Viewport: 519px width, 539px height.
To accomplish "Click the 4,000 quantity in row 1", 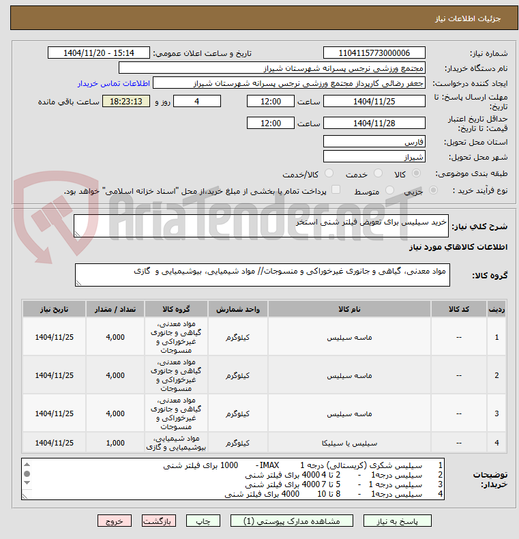I will click(x=115, y=337).
